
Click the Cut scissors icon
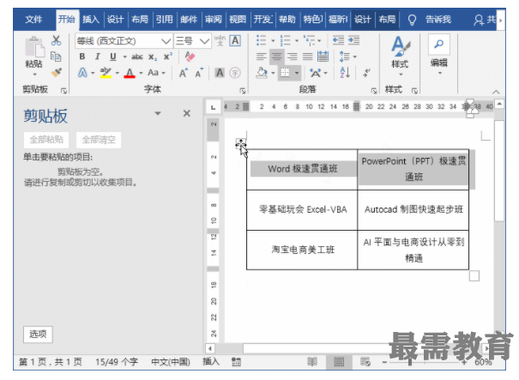(x=56, y=40)
